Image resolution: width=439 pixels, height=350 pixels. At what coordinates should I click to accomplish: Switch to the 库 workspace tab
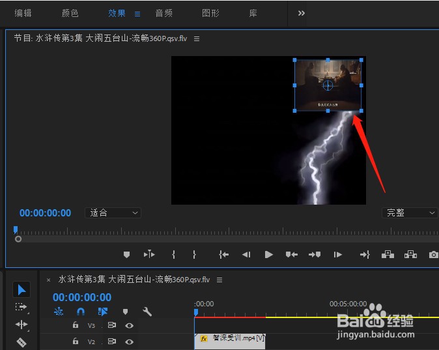click(253, 13)
